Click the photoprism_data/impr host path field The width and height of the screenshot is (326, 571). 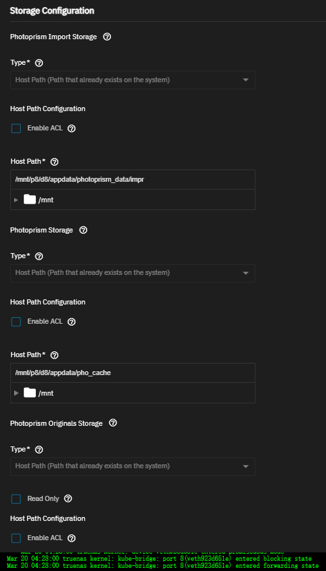(133, 180)
